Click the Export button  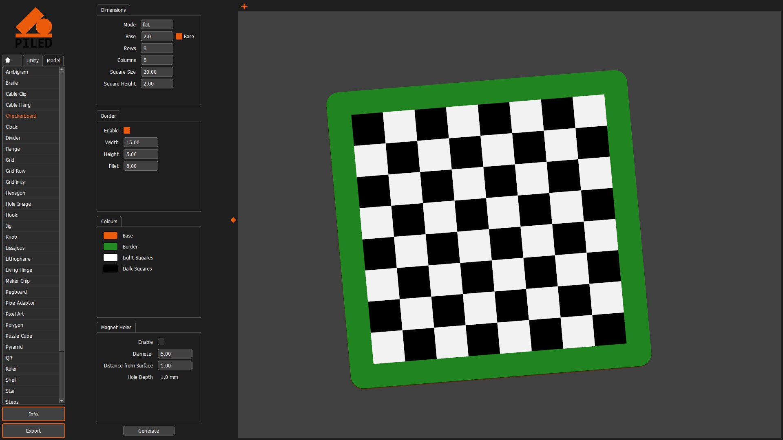[33, 431]
